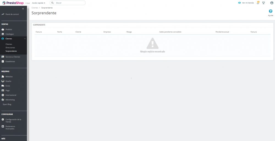This screenshot has width=275, height=141.
Task: Click the Estadísticas chart icon
Action: tap(3, 62)
